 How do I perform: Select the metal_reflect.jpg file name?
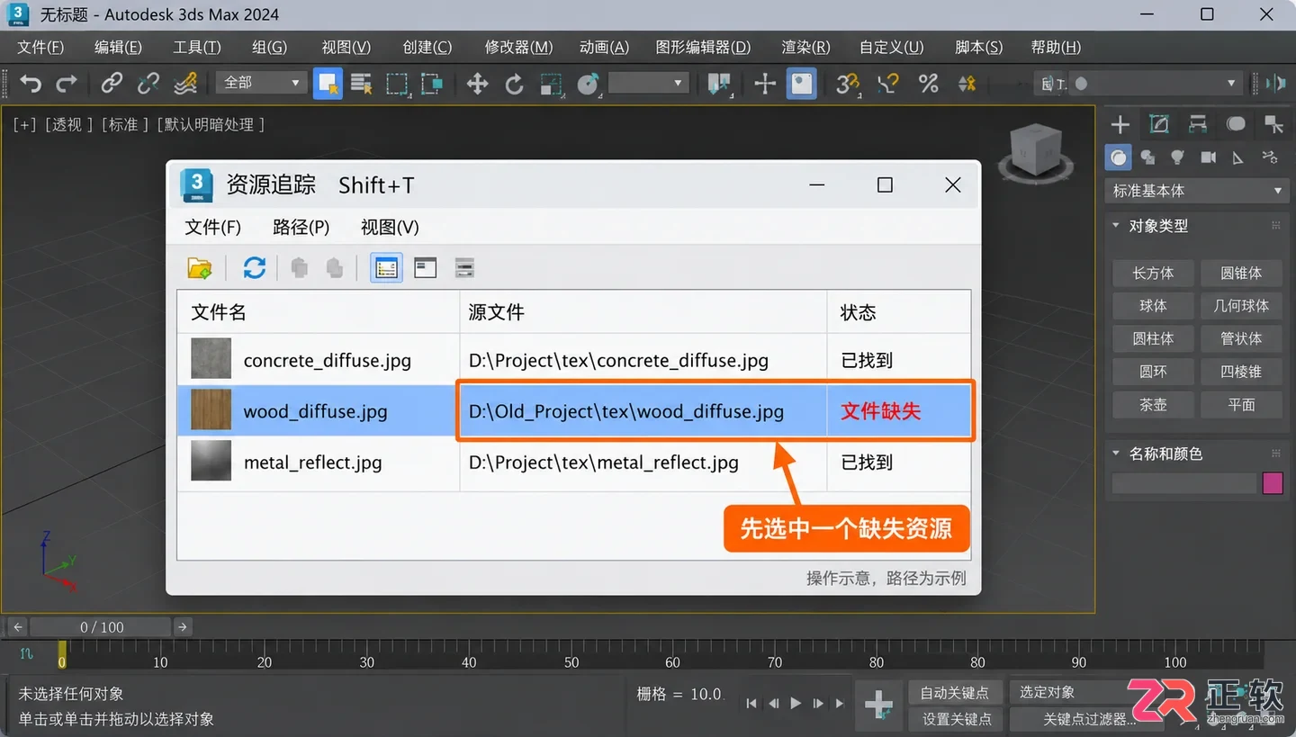[x=312, y=463]
